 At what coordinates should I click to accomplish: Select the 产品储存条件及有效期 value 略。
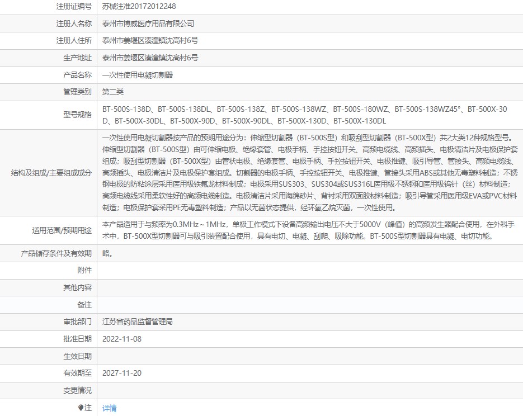tap(107, 253)
